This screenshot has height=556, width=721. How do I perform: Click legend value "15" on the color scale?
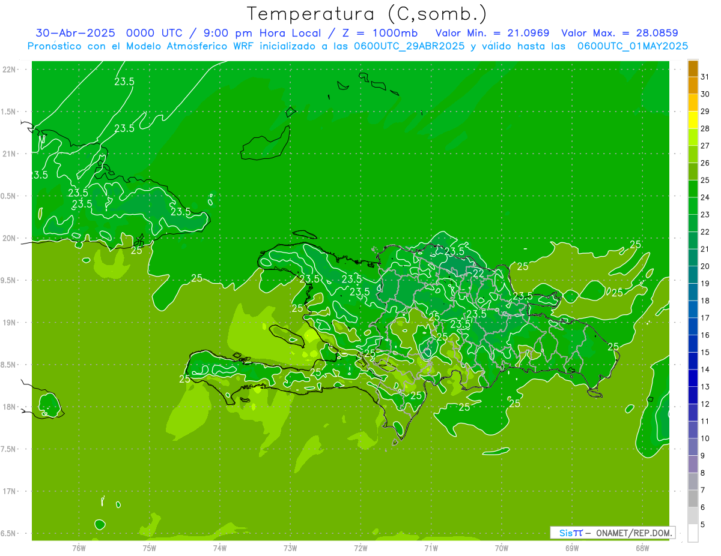(705, 352)
